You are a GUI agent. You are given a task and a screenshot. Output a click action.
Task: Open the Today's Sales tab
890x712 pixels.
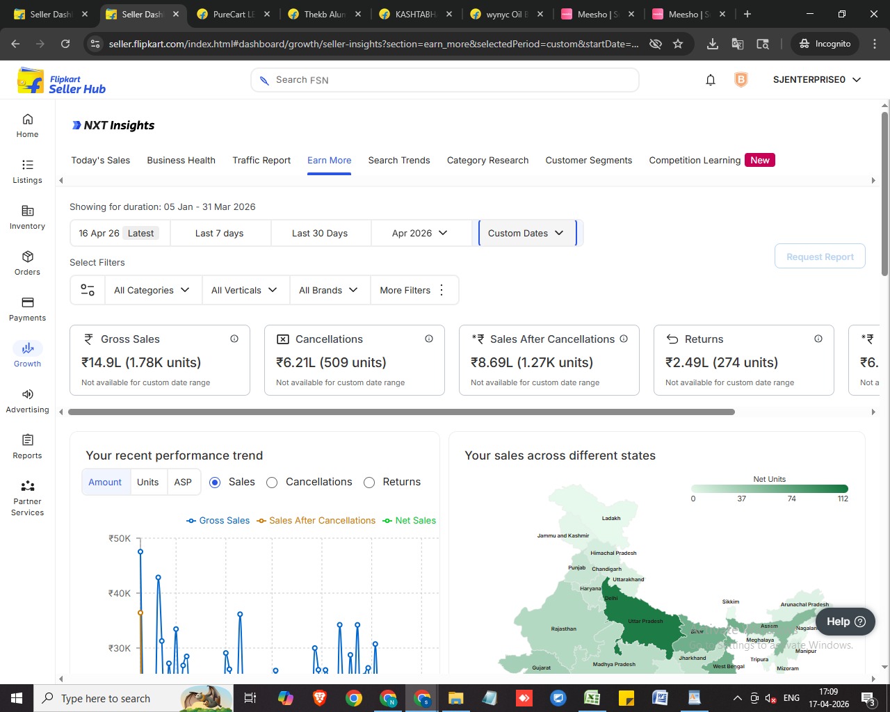[x=101, y=160]
